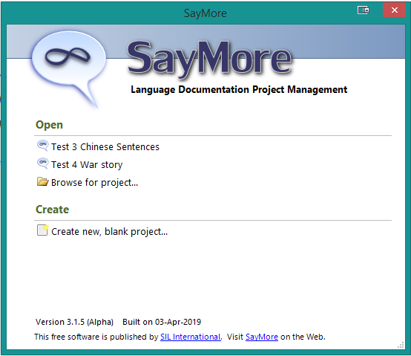Click the Built on 03-Apr-2019 text
This screenshot has width=411, height=356.
tap(162, 322)
